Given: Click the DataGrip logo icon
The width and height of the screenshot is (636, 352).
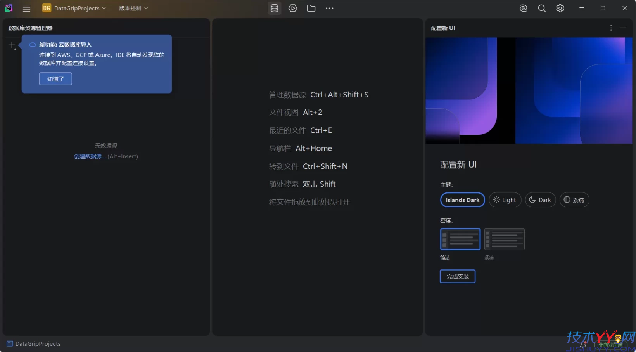Looking at the screenshot, I should pos(8,8).
